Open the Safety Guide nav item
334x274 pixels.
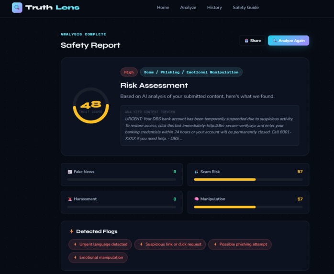point(245,8)
